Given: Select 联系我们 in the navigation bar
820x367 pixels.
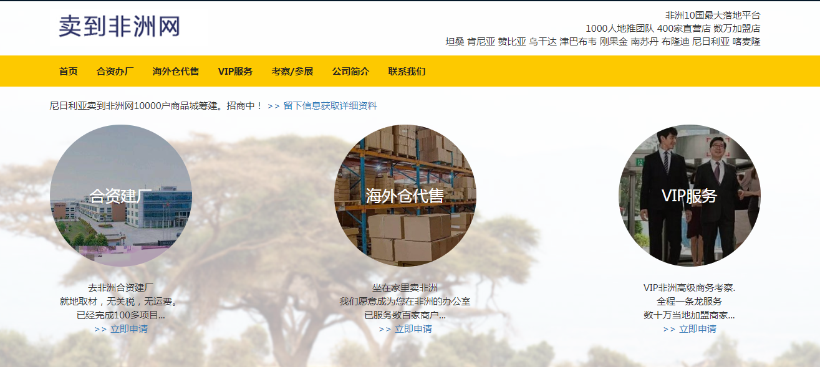Looking at the screenshot, I should [407, 72].
